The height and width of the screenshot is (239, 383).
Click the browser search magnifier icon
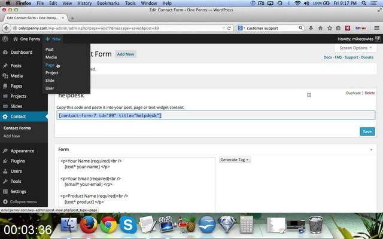pyautogui.click(x=300, y=28)
